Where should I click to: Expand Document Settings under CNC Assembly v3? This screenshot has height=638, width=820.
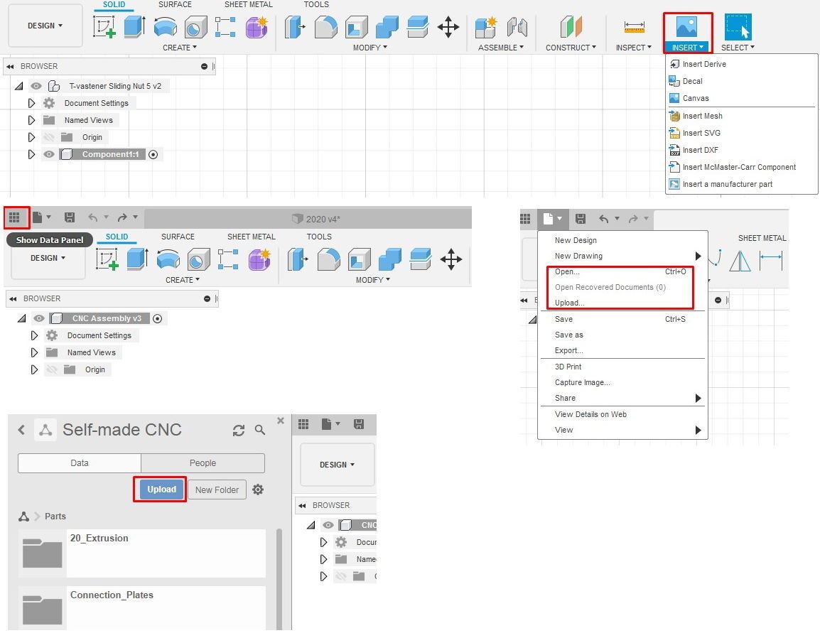35,336
